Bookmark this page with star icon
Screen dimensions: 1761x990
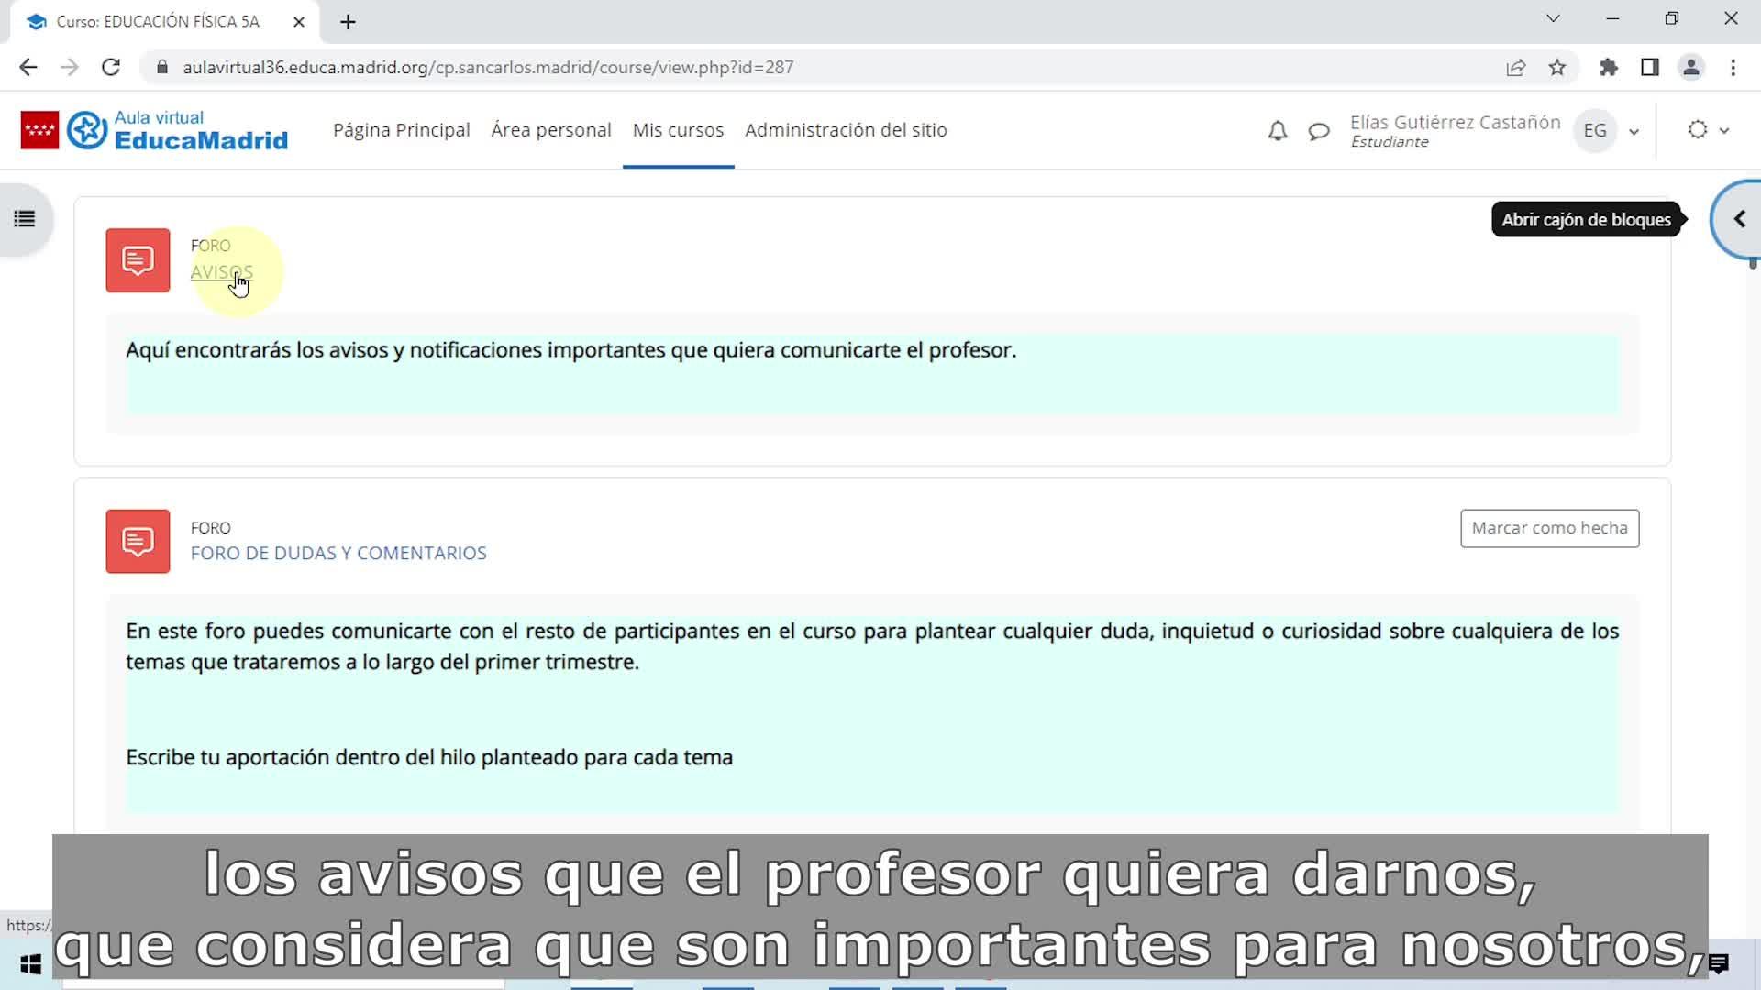pyautogui.click(x=1557, y=67)
